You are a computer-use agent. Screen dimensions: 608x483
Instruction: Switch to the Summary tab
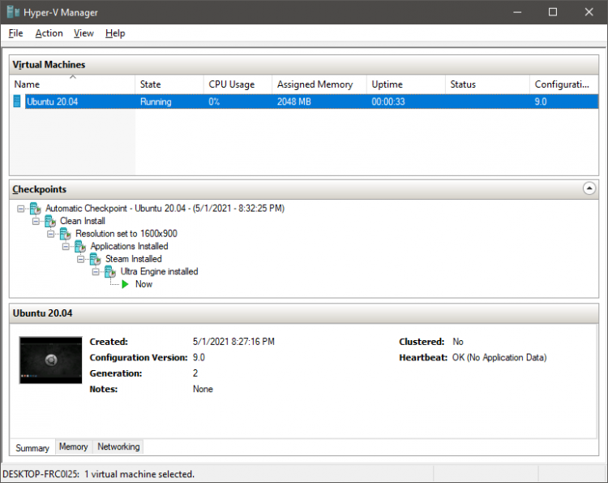tap(32, 447)
